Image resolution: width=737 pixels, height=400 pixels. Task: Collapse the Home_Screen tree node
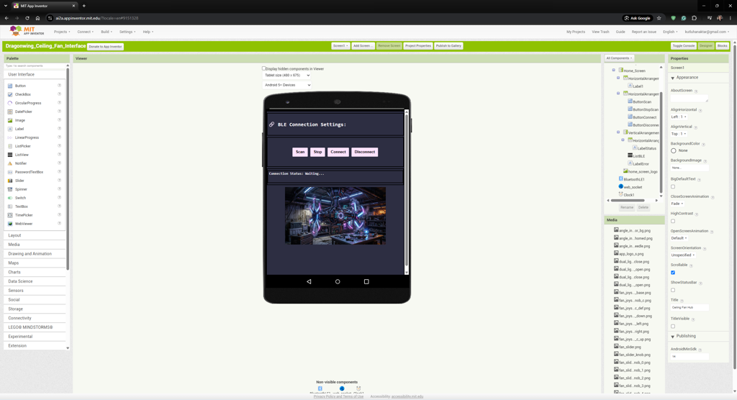pos(613,70)
